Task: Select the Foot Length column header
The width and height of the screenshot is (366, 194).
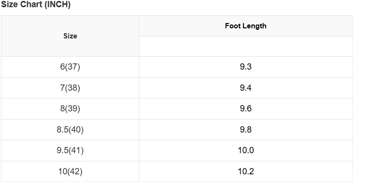Action: coord(245,26)
